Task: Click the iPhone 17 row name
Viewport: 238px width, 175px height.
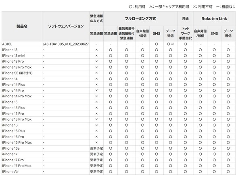Action: coord(10,154)
